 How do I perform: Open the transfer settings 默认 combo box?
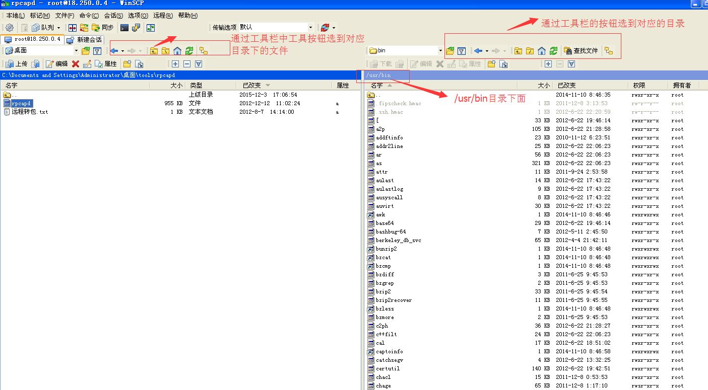click(x=276, y=27)
